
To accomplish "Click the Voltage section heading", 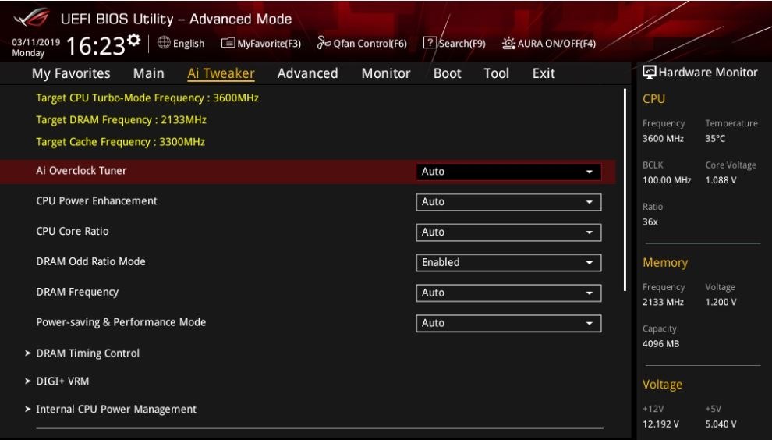I will [x=662, y=385].
